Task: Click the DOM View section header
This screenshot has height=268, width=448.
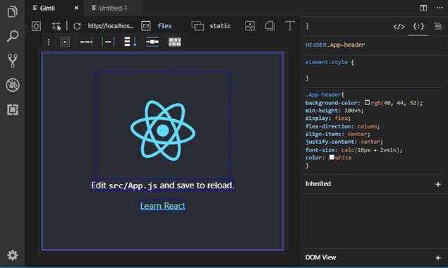Action: coord(320,257)
